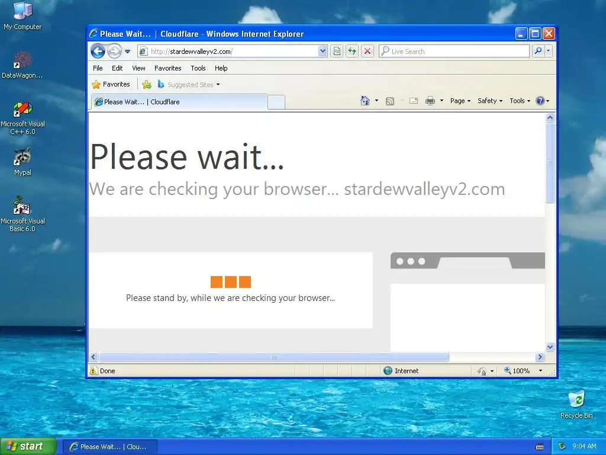This screenshot has height=455, width=606.
Task: Click the address bar URL field
Action: pyautogui.click(x=228, y=52)
